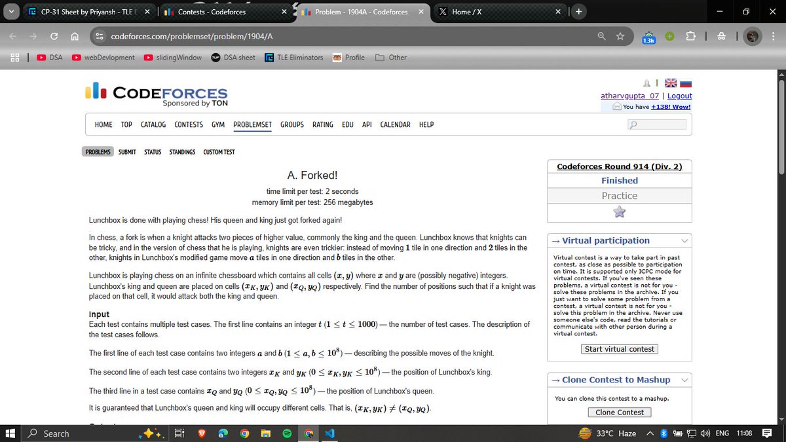The width and height of the screenshot is (786, 442).
Task: Launch Spotify from the taskbar
Action: pyautogui.click(x=288, y=433)
